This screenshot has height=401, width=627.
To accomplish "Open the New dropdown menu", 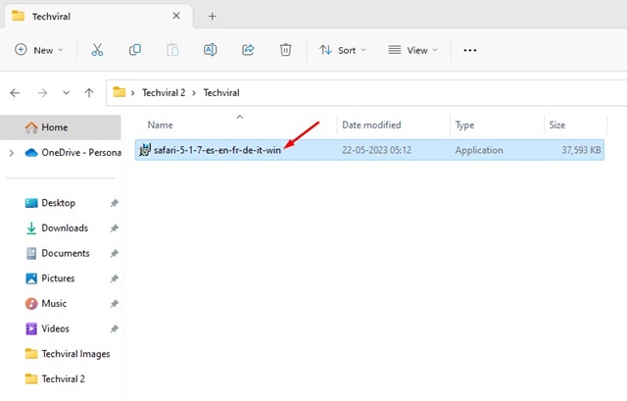I will 39,50.
